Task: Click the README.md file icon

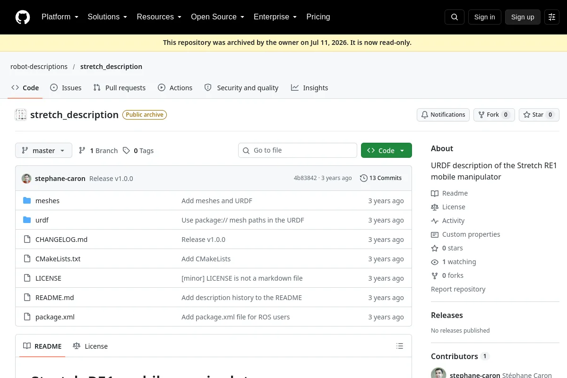Action: 27,298
